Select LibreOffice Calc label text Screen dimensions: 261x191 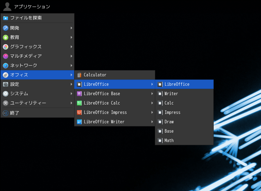pyautogui.click(x=102, y=103)
